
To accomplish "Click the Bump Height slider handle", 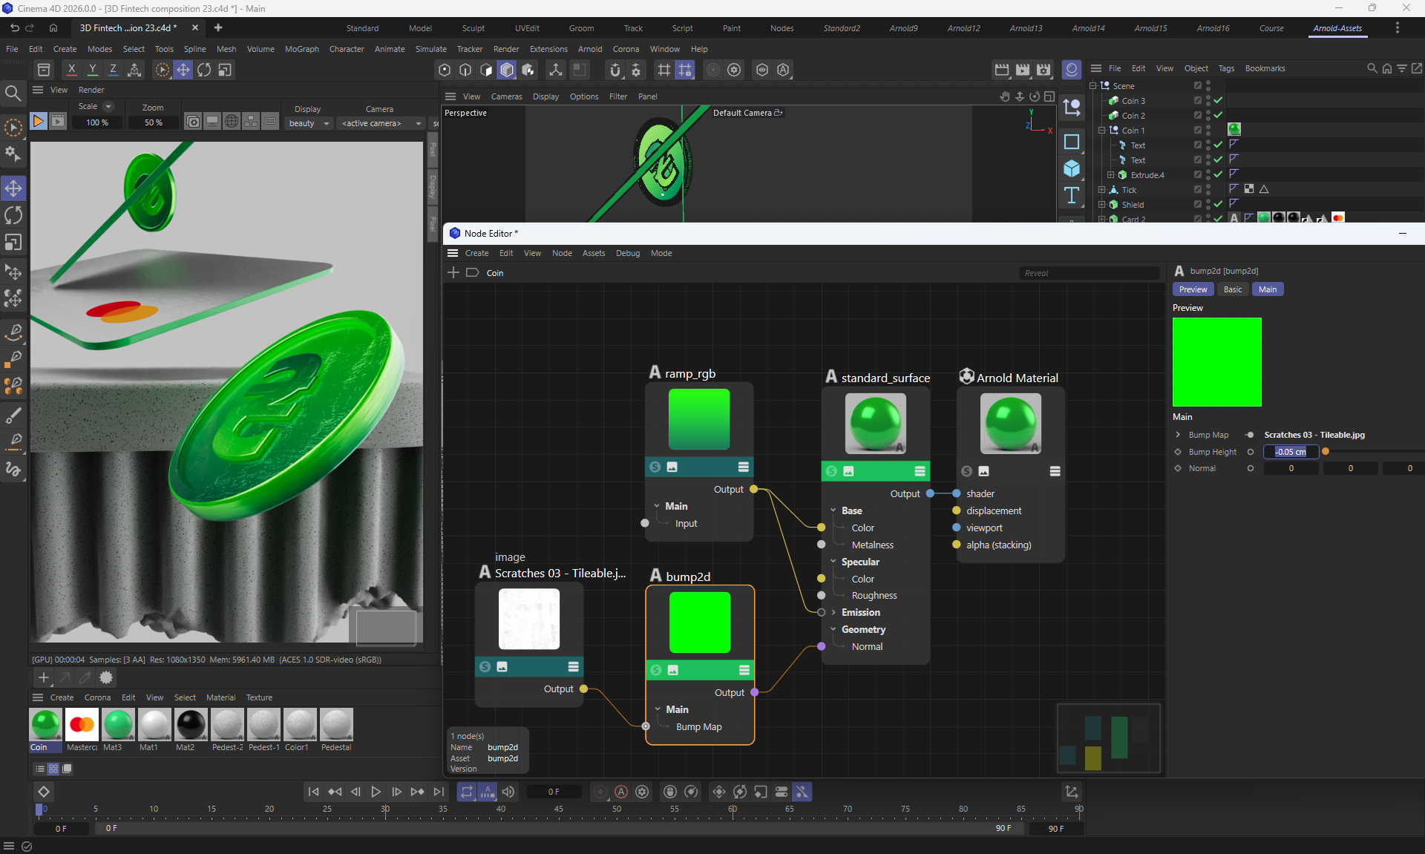I will [1326, 451].
